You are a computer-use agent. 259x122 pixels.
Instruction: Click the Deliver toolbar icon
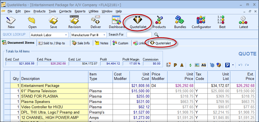tap(96, 20)
